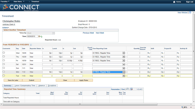Click the In time field for Tue 11/3
195x109 pixels.
click(47, 76)
